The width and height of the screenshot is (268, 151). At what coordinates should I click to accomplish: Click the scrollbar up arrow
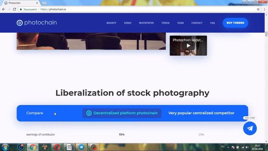tap(266, 15)
